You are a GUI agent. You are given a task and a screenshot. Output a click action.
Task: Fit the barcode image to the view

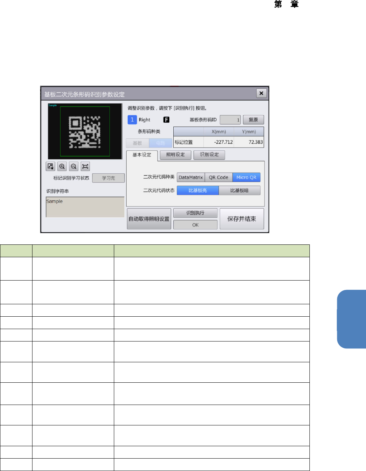coord(85,166)
